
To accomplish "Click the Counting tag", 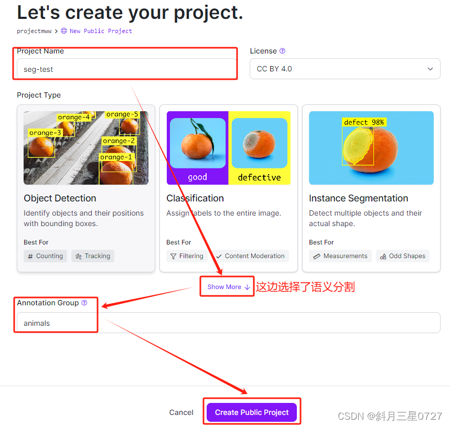I will click(x=45, y=256).
